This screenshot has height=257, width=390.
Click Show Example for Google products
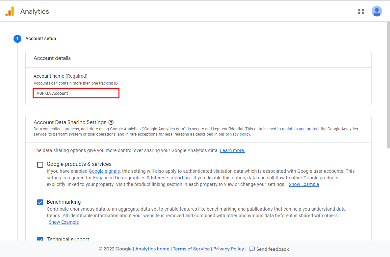pos(304,184)
